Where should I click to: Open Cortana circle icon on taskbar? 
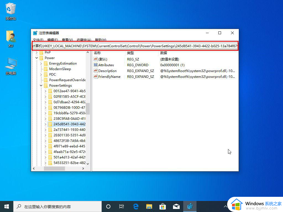click(108, 206)
